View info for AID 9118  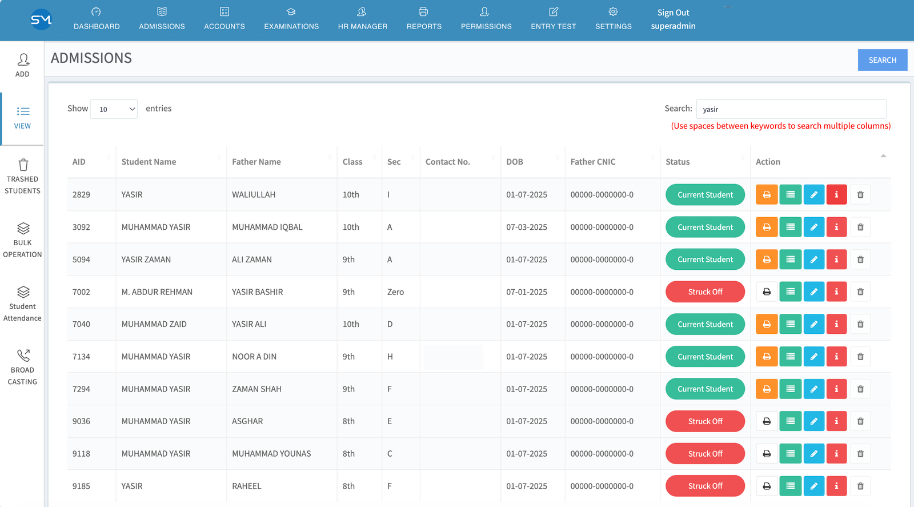pyautogui.click(x=836, y=454)
